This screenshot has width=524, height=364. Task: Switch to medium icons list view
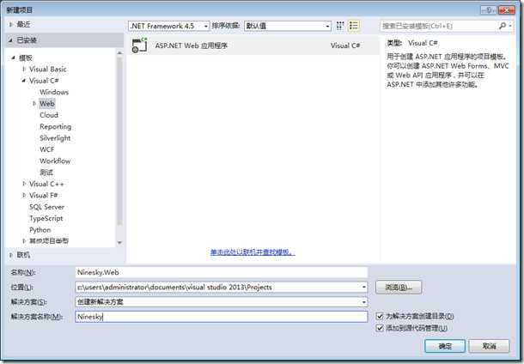[x=354, y=26]
